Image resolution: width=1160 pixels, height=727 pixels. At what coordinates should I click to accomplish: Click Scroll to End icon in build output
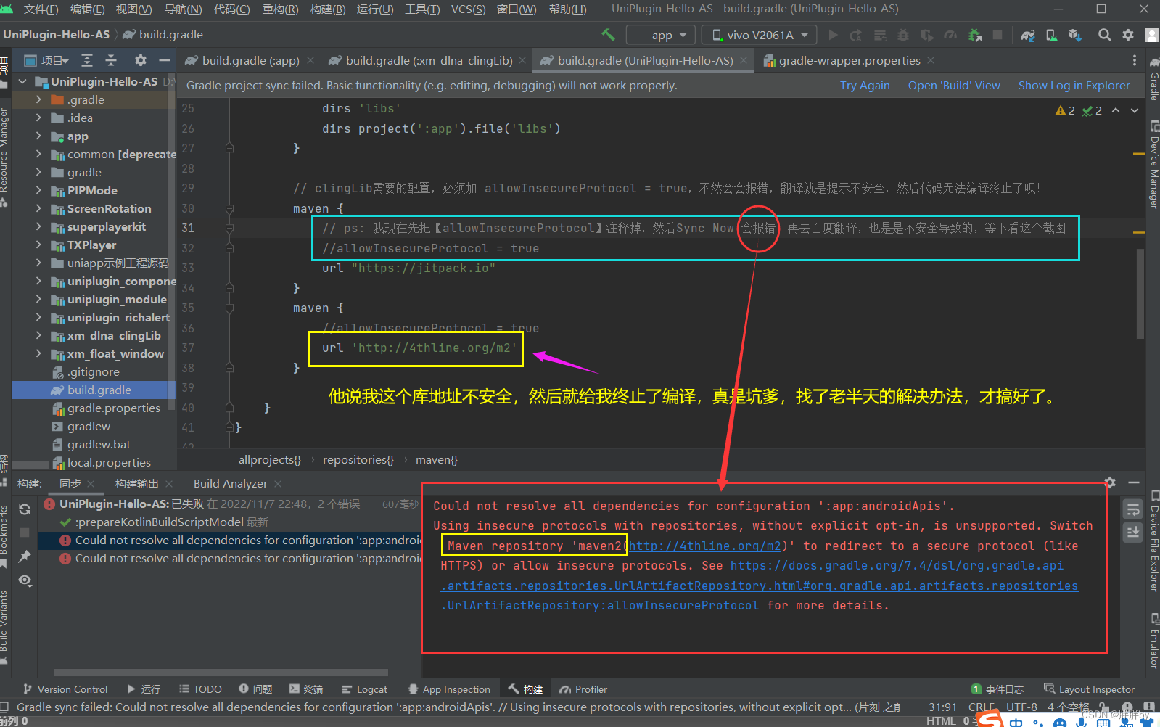1132,533
